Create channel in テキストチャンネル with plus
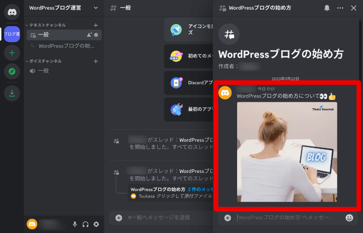This screenshot has width=363, height=233. [x=96, y=25]
